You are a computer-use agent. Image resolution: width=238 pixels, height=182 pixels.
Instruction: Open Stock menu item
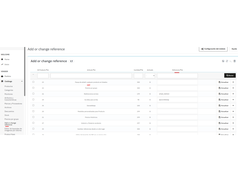point(7,115)
